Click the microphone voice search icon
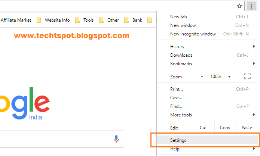Image resolution: width=260 pixels, height=156 pixels. coord(116,138)
